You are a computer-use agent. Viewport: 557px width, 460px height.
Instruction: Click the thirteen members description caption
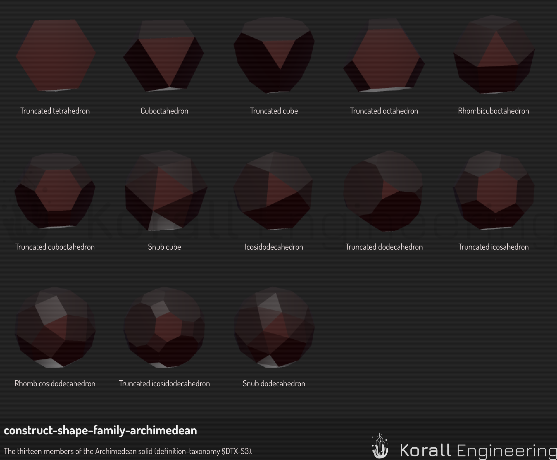coord(128,451)
